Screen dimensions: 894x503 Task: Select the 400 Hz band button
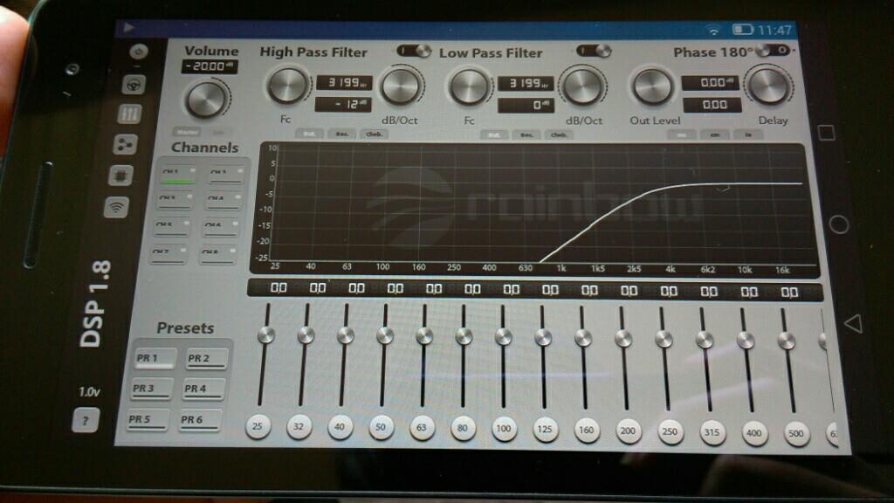[x=754, y=433]
